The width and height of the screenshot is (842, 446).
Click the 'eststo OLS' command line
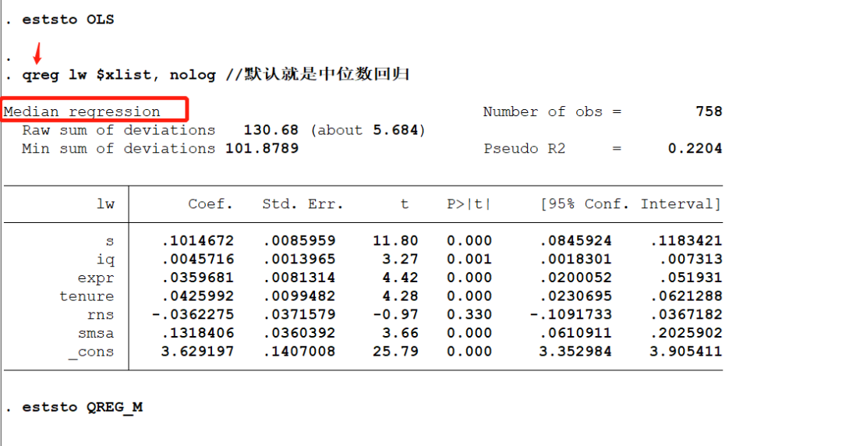(68, 19)
